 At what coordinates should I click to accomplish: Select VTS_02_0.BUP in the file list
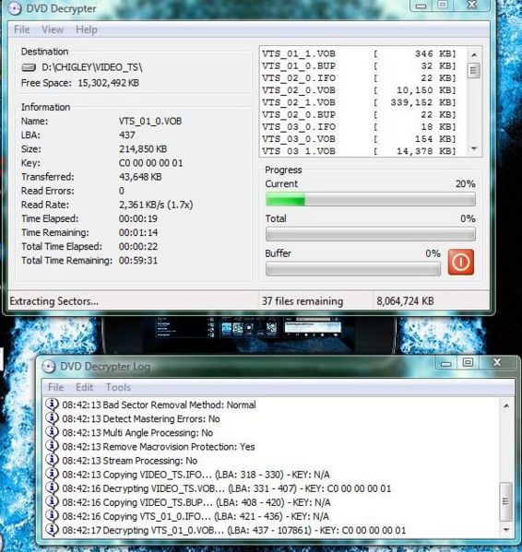[359, 114]
